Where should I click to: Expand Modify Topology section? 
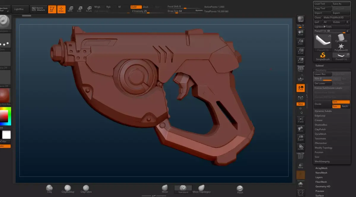tap(324, 148)
